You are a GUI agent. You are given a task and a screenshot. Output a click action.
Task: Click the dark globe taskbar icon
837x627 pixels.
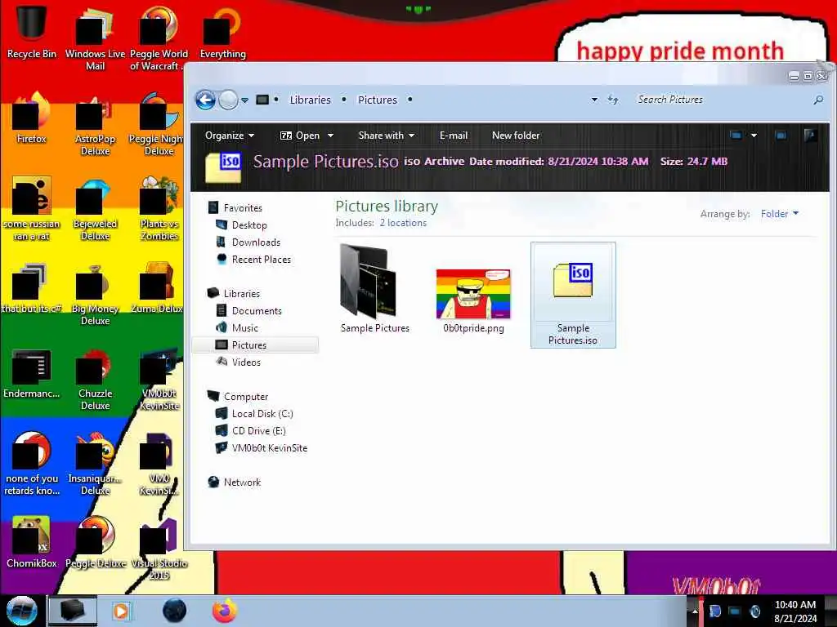click(x=175, y=611)
